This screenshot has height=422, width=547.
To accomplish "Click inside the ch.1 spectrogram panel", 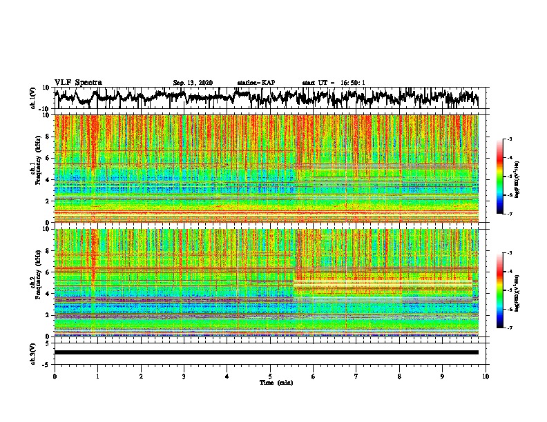I will tap(266, 168).
